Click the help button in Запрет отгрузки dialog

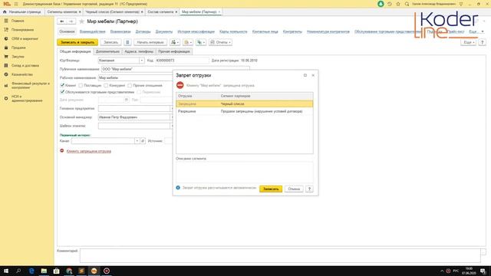tap(309, 189)
